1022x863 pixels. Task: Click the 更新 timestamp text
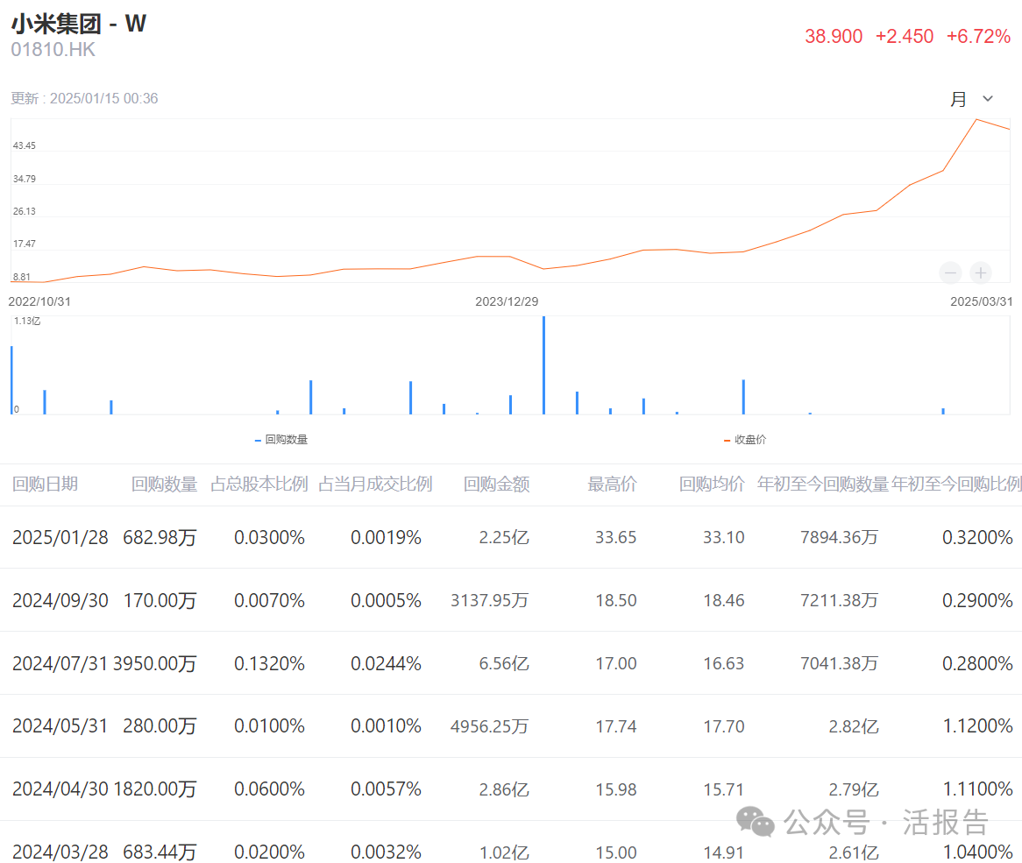tap(83, 98)
